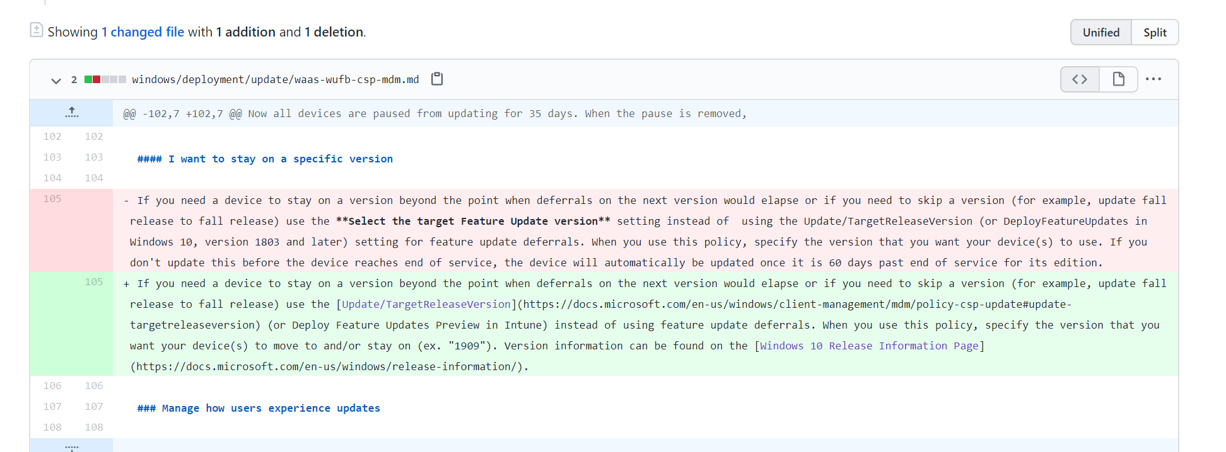Click 'Windows 10 Release Information Page' text
The width and height of the screenshot is (1226, 452).
tap(870, 346)
